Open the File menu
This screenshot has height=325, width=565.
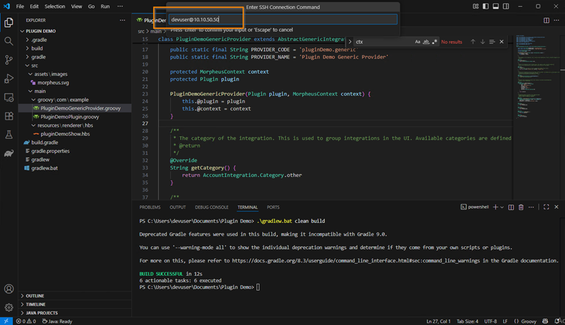pos(20,7)
